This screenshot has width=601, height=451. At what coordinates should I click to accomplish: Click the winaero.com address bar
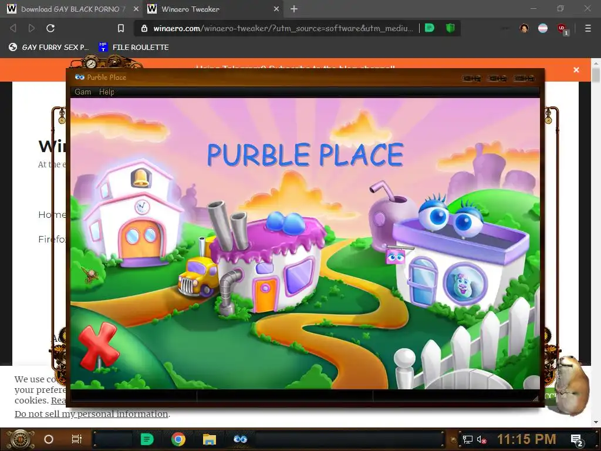point(283,28)
